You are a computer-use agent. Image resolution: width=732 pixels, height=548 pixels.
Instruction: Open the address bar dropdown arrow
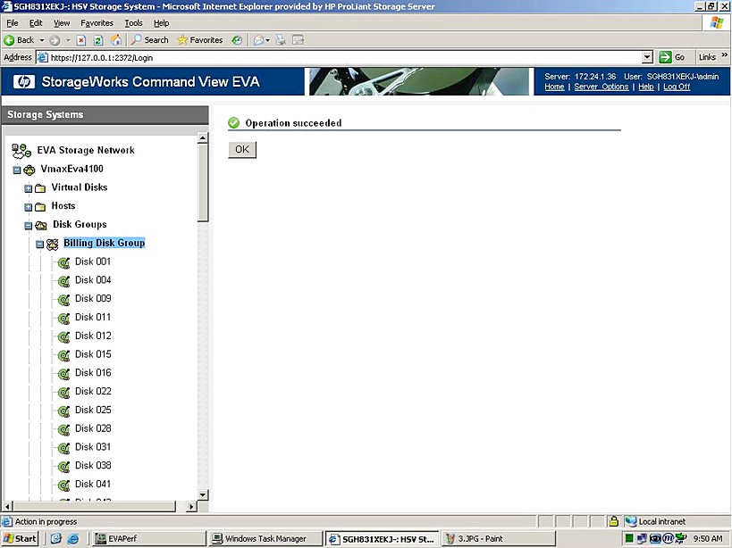[x=647, y=57]
